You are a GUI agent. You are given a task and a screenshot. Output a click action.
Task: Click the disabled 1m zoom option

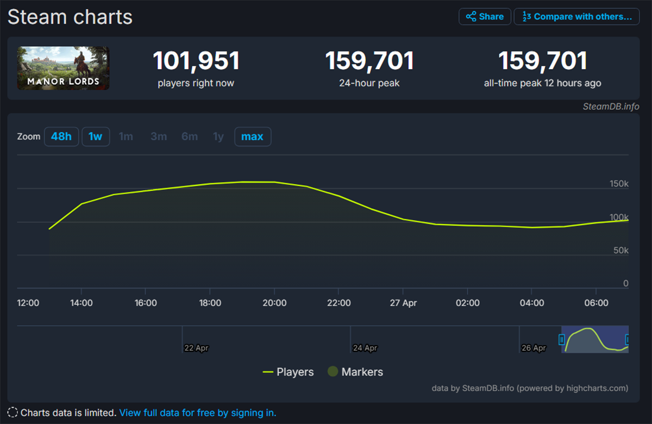pos(126,136)
